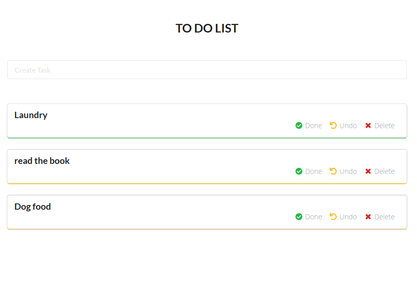Select the "Laundry" task card

(207, 120)
